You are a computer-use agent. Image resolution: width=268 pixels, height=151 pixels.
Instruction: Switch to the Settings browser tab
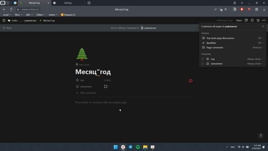pos(68,3)
